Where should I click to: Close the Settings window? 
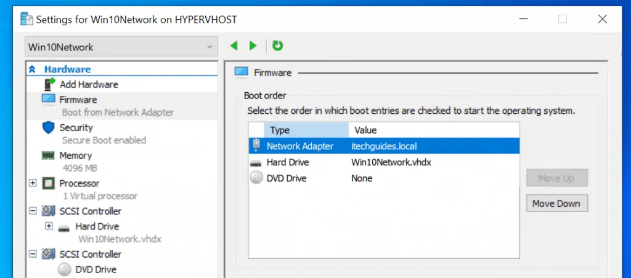[603, 19]
